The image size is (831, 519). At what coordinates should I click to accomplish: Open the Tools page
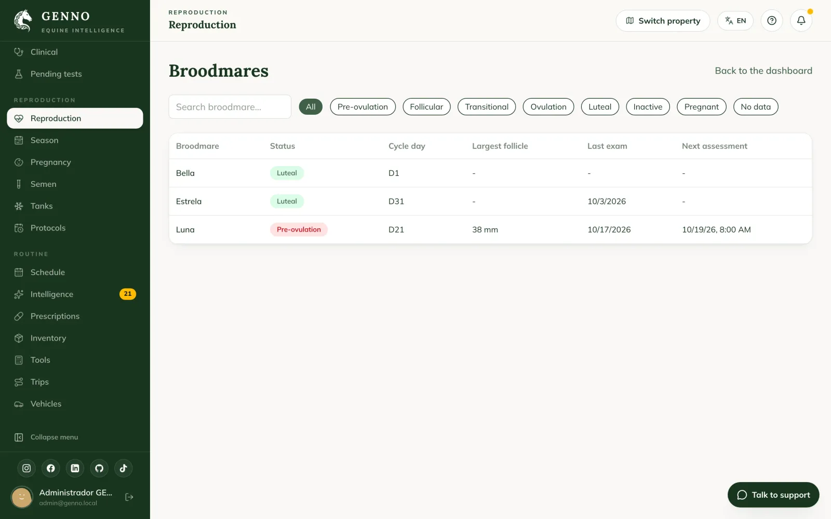75,360
